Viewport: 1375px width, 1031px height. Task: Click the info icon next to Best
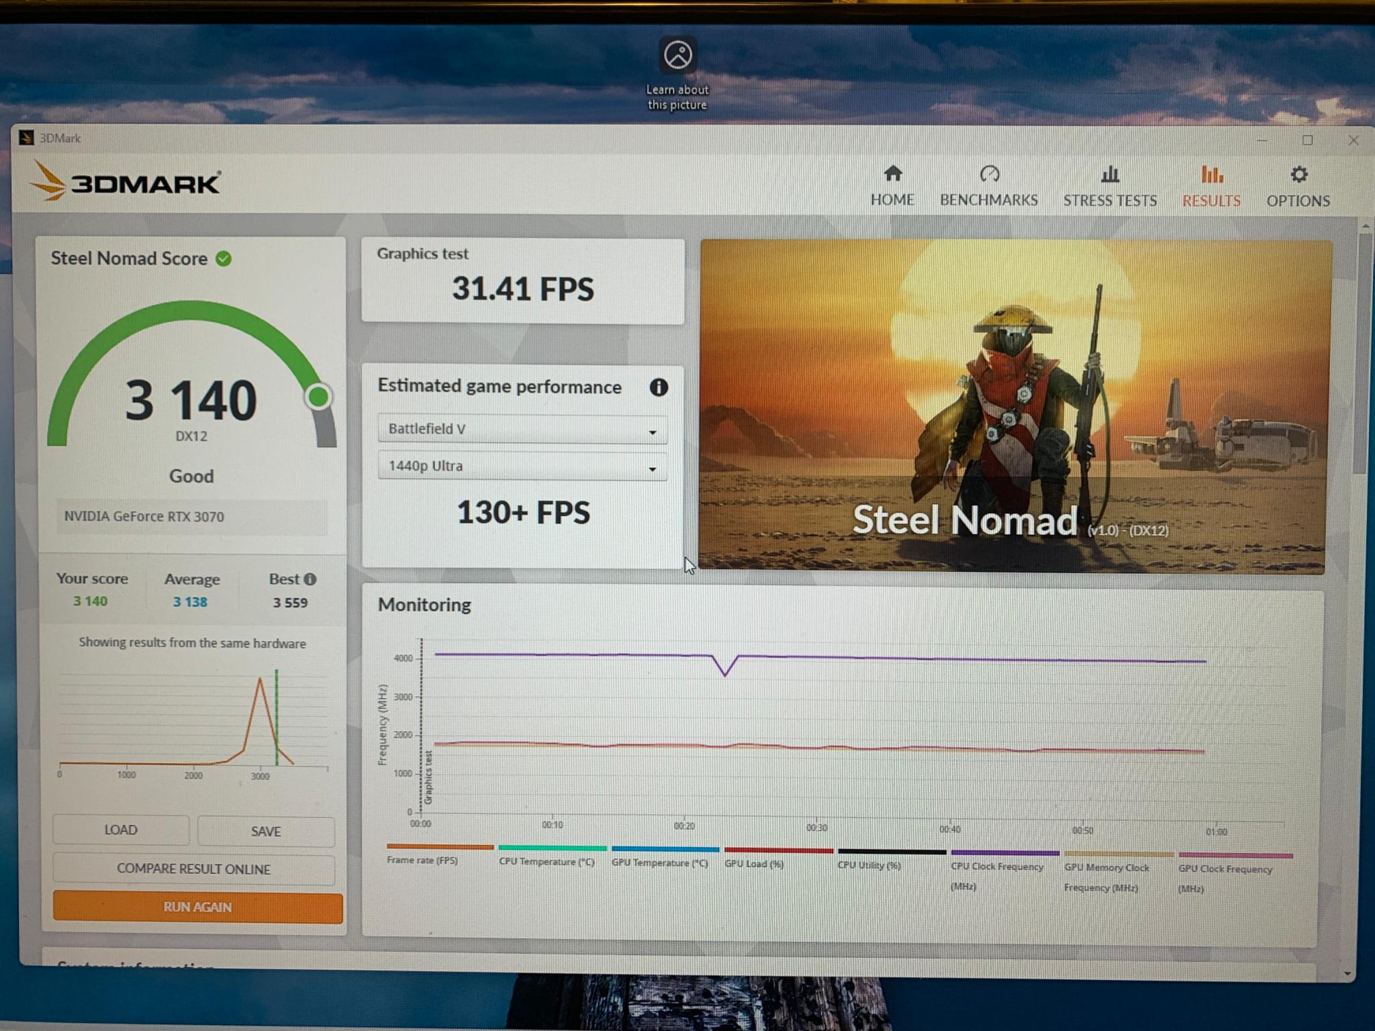pos(310,579)
